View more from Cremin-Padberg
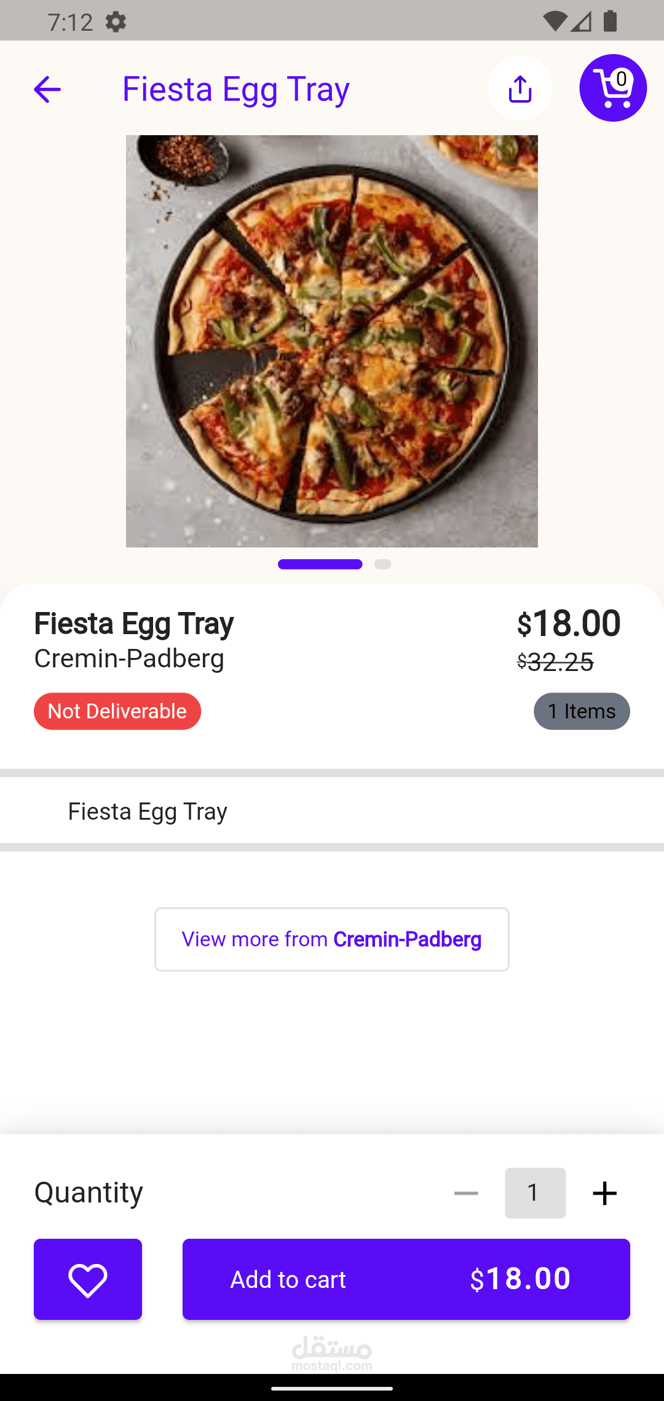 pos(332,939)
